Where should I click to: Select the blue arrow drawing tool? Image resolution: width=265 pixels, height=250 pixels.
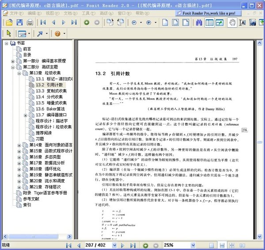[x=40, y=34]
